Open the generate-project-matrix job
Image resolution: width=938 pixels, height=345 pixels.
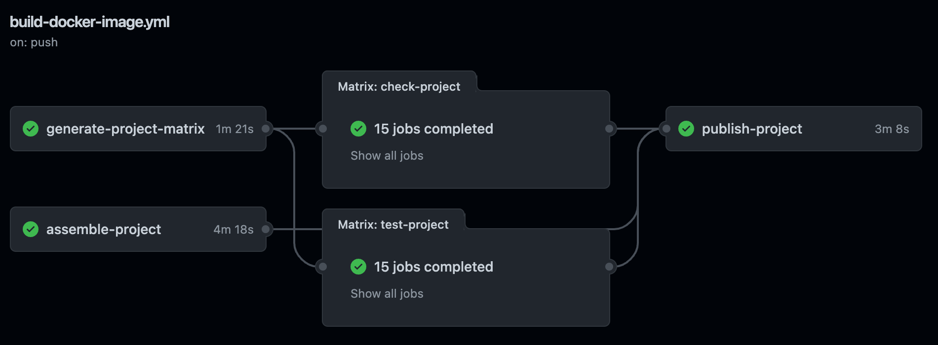[x=125, y=129]
